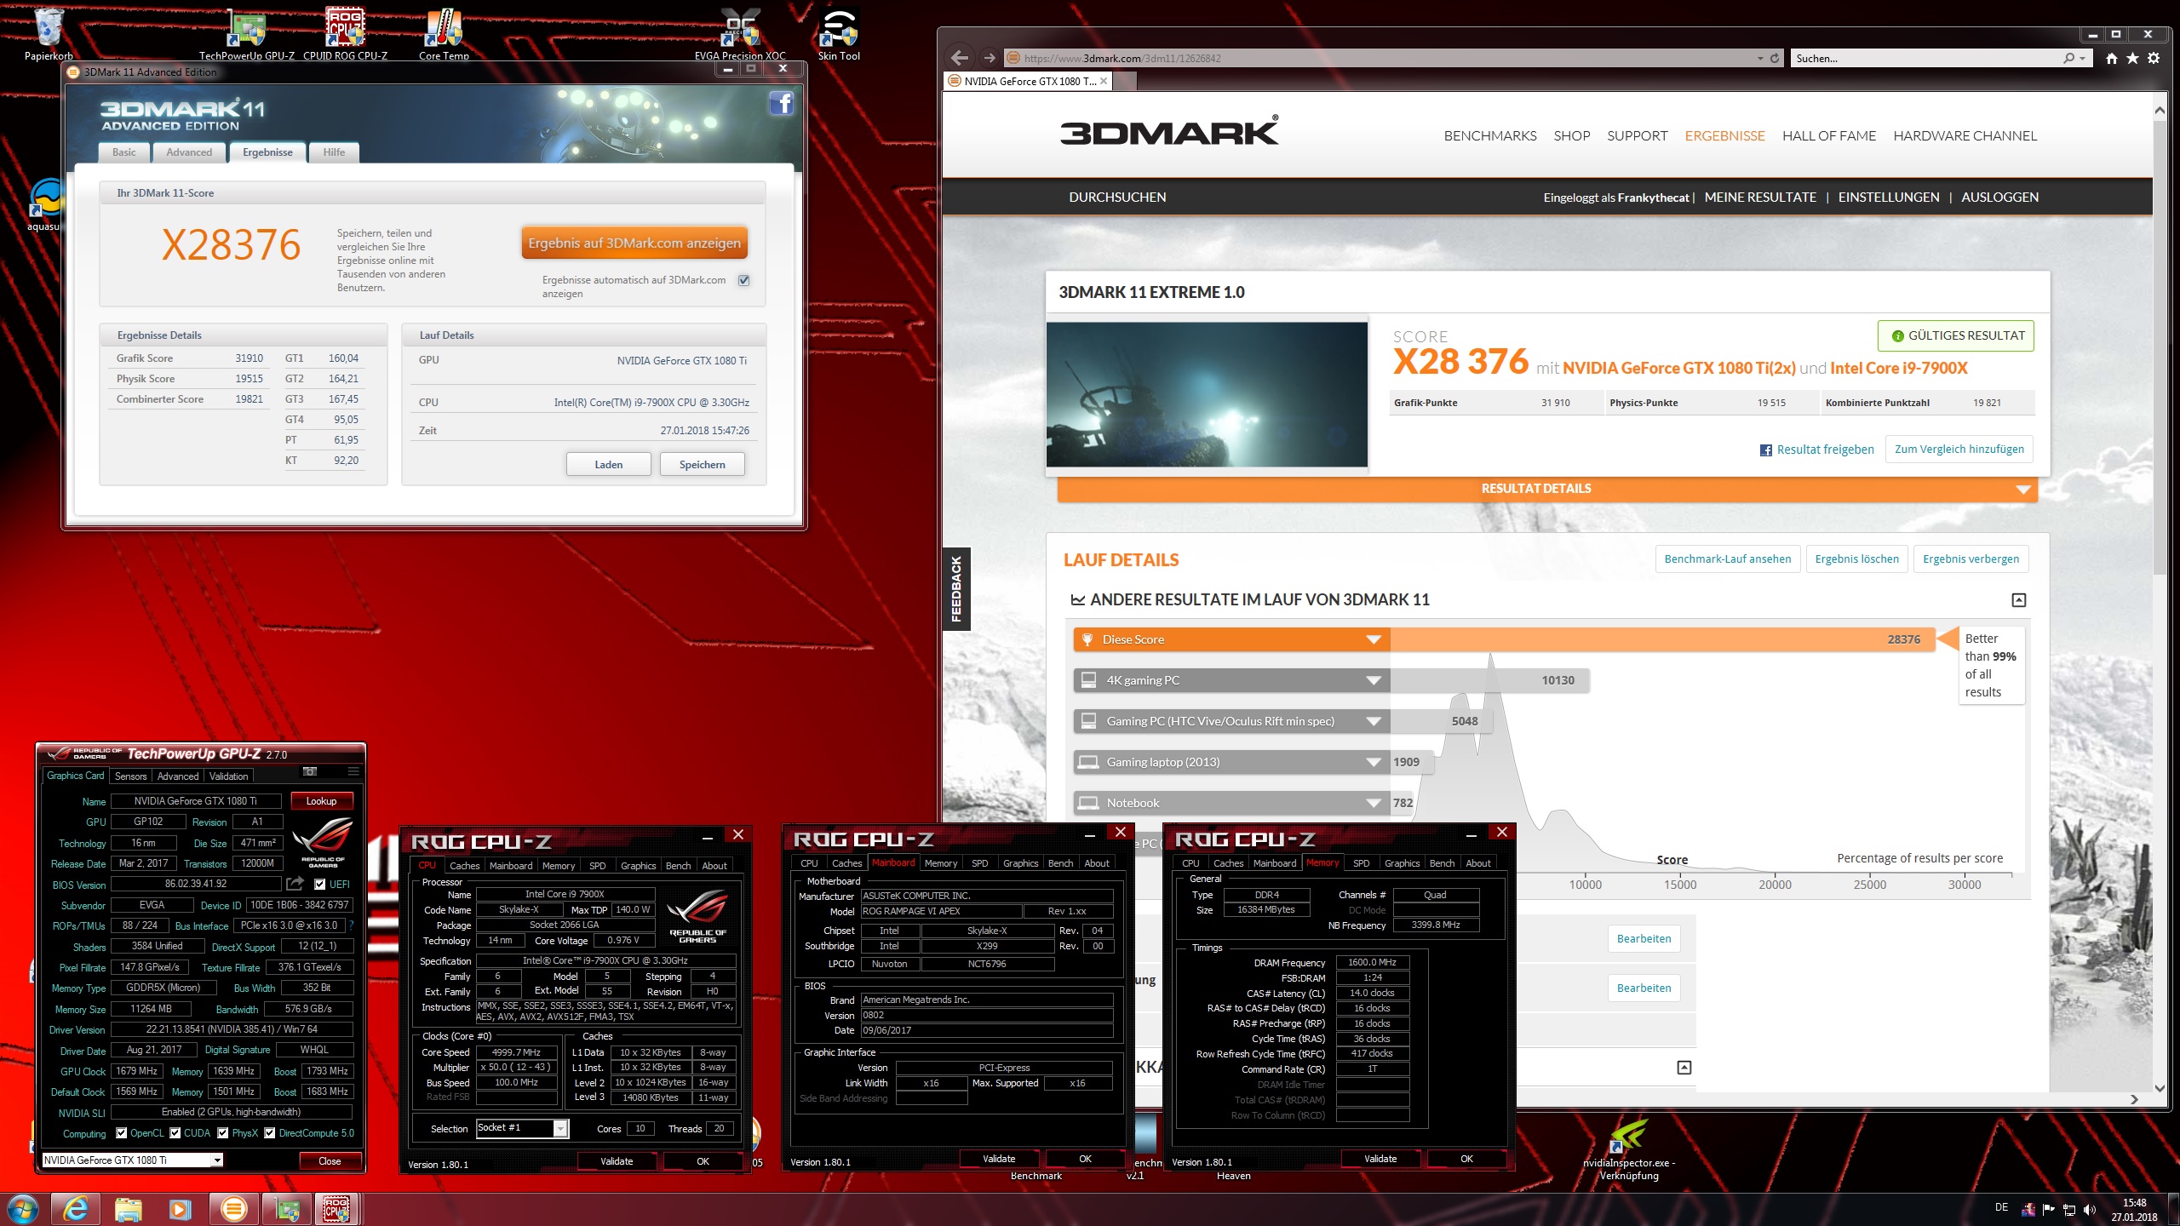
Task: Toggle the CUDA checkbox in GPU-Z
Action: 175,1132
